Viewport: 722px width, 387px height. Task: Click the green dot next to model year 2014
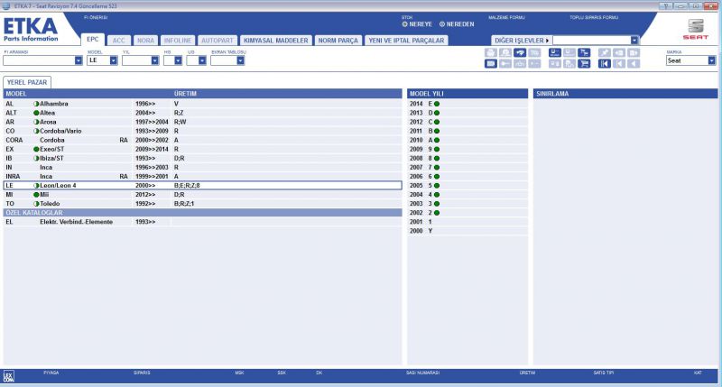(437, 104)
